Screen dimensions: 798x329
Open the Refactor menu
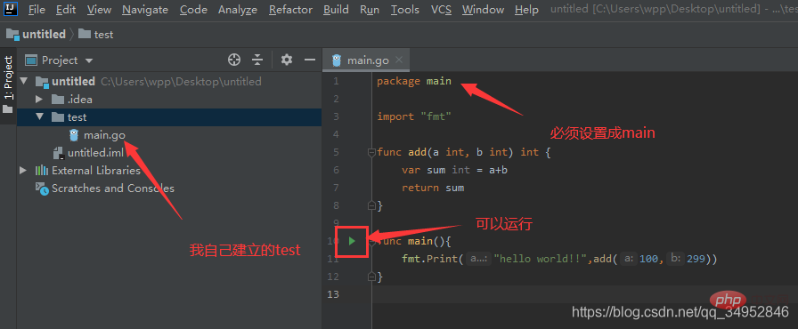pos(290,9)
